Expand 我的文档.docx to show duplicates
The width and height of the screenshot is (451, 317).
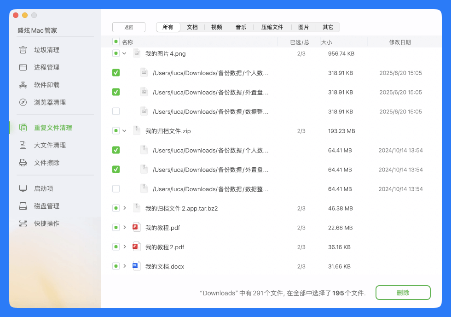click(125, 266)
